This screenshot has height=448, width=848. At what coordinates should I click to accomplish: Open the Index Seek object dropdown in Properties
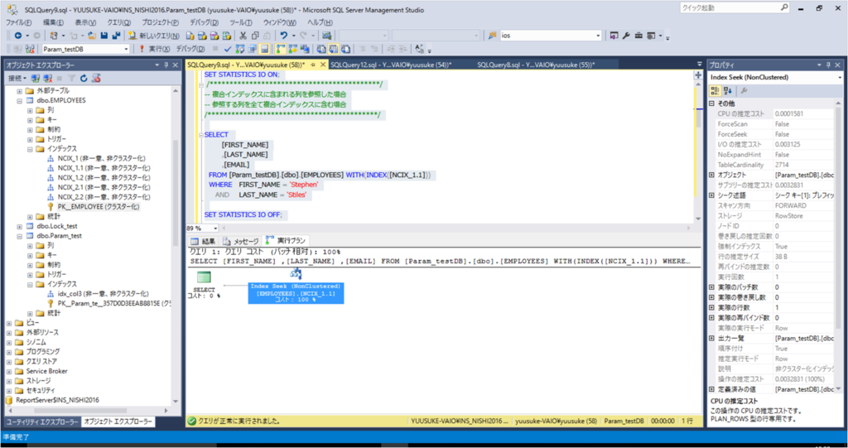tap(840, 77)
